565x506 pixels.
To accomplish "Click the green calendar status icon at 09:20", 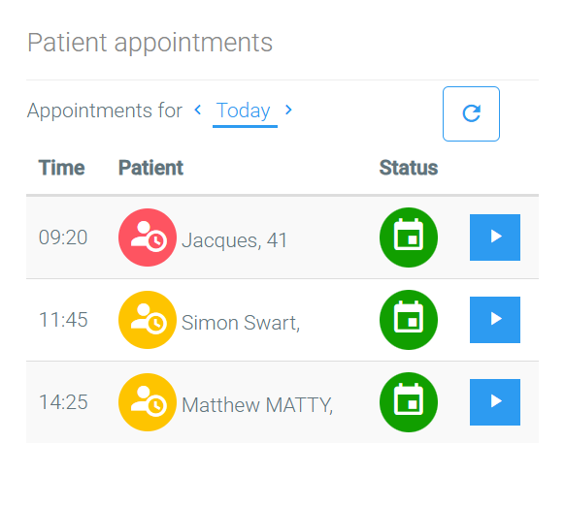I will coord(409,237).
